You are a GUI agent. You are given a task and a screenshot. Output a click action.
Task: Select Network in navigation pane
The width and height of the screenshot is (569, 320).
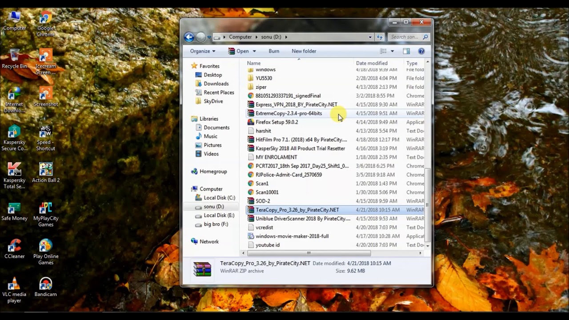(x=209, y=242)
